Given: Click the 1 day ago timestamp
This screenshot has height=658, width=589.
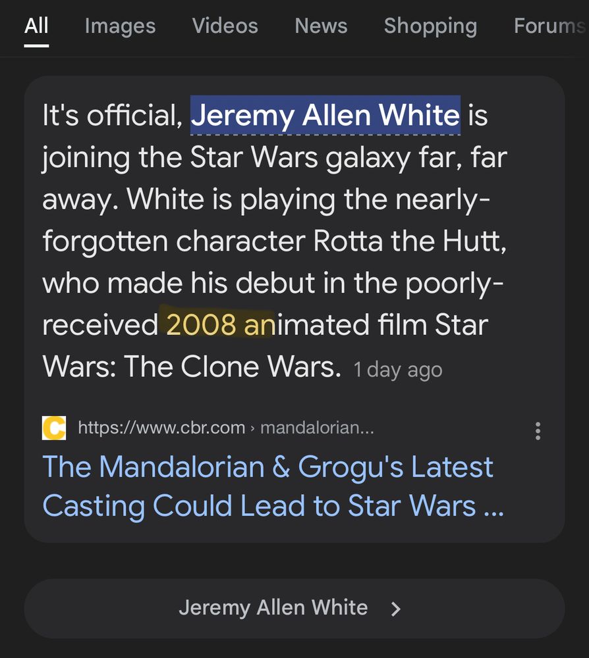Looking at the screenshot, I should pos(398,370).
